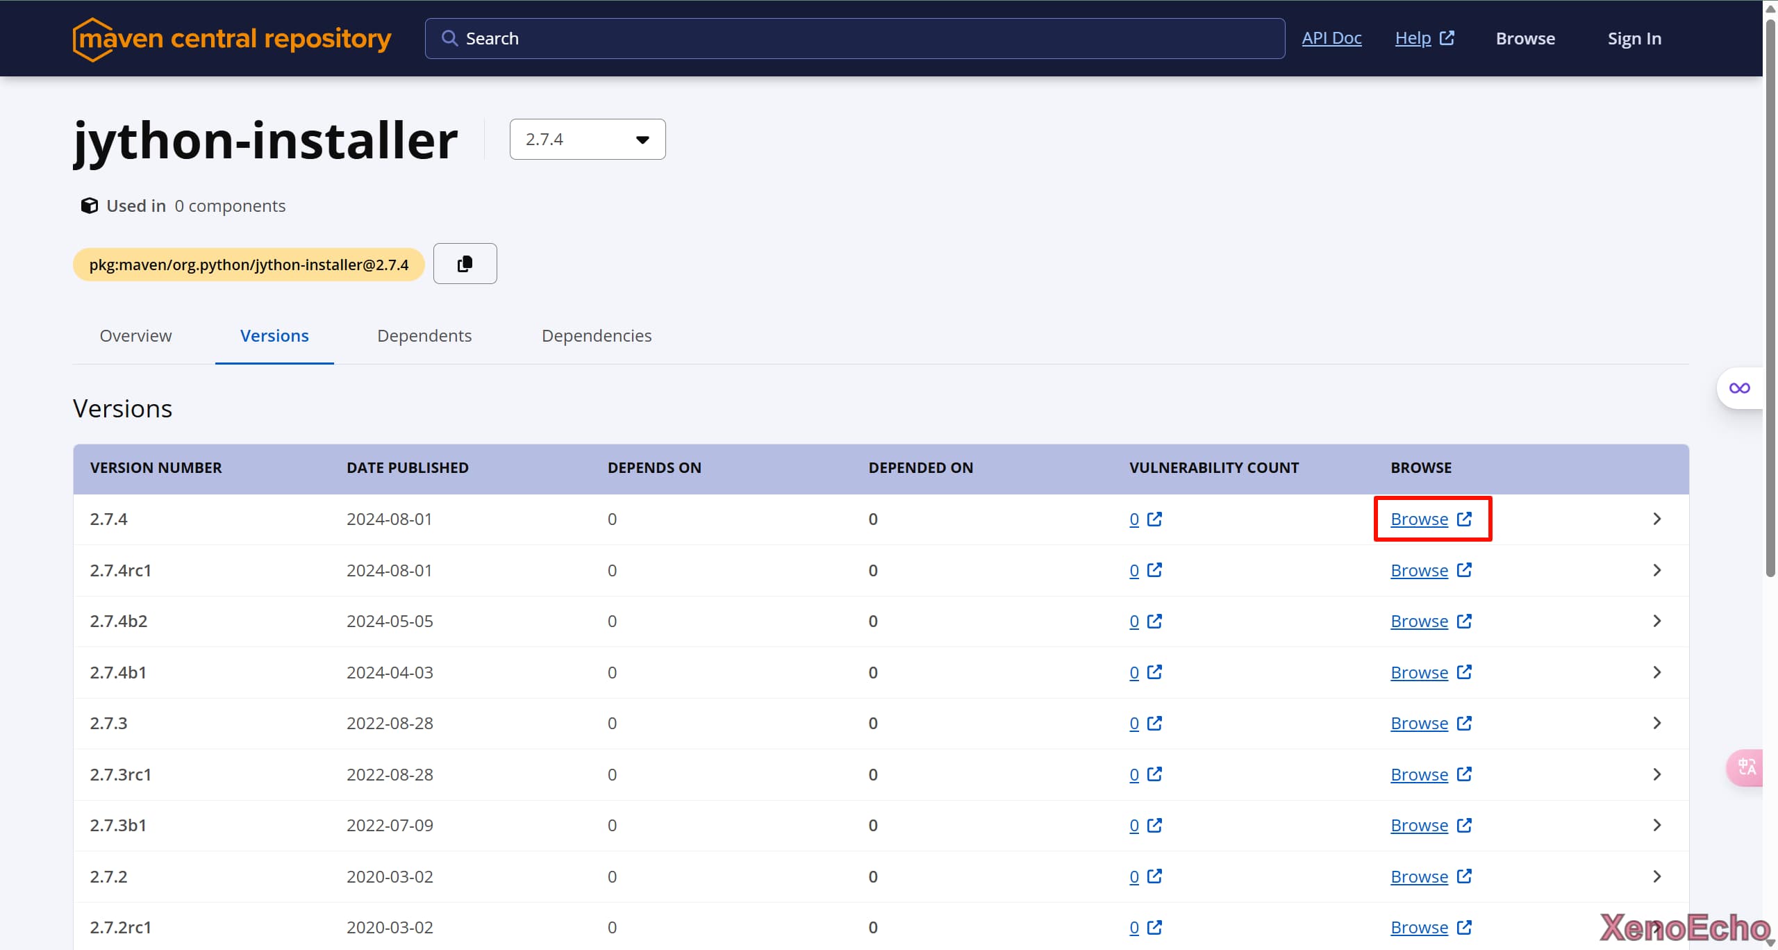1778x950 pixels.
Task: Click the external-link icon beside Help
Action: [1447, 38]
